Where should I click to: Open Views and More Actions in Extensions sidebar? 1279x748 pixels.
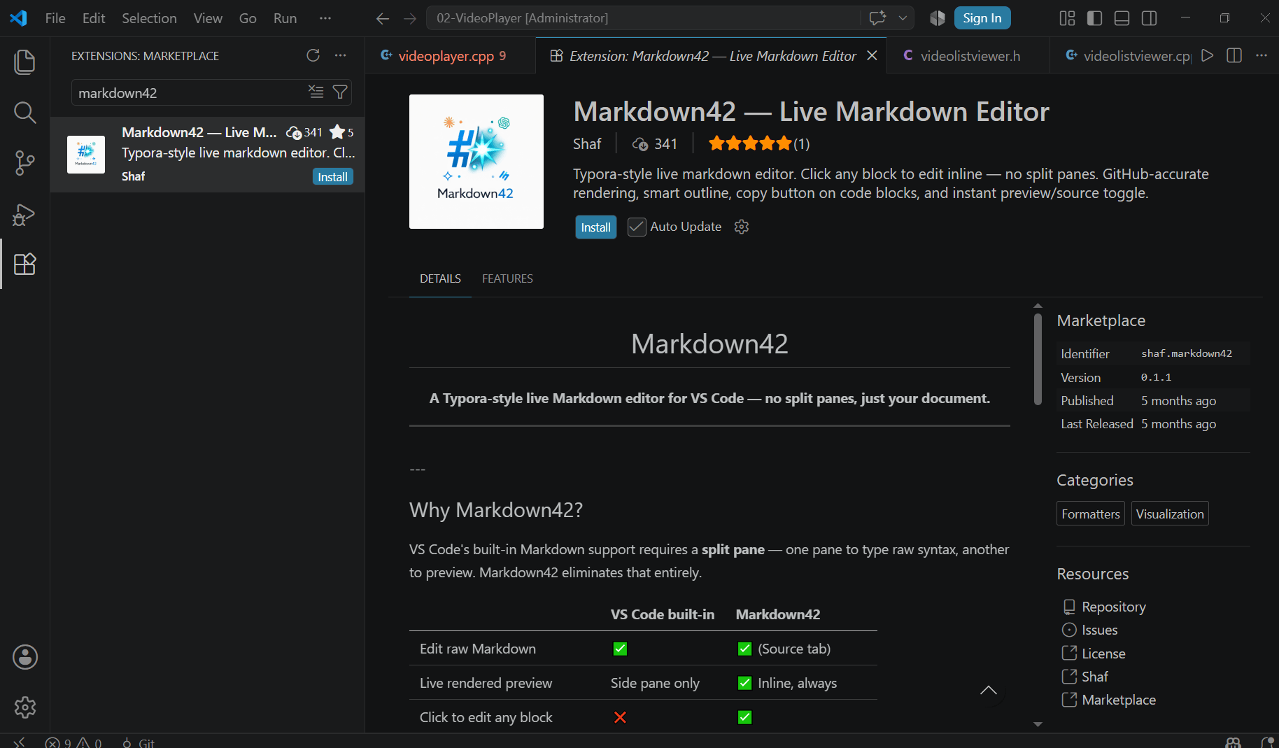point(340,55)
